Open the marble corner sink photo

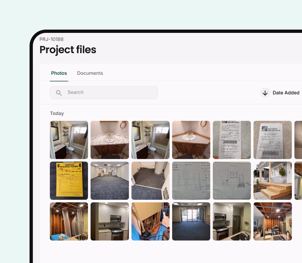click(x=110, y=140)
